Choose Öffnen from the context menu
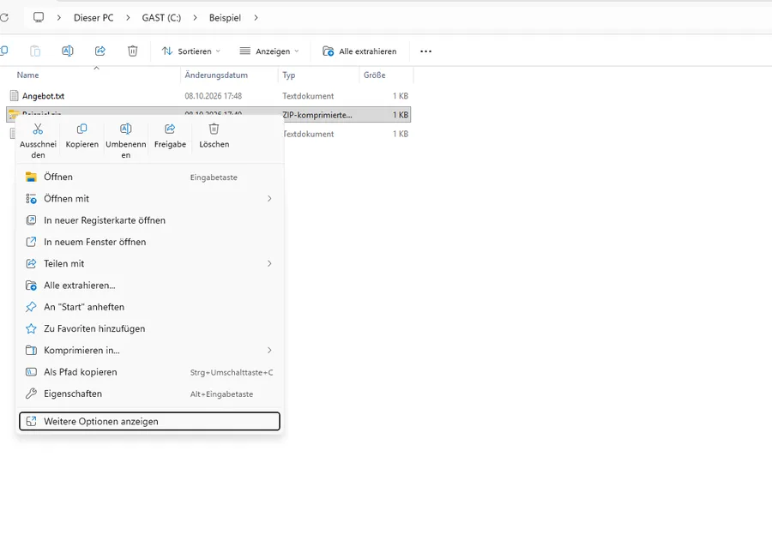 click(149, 177)
